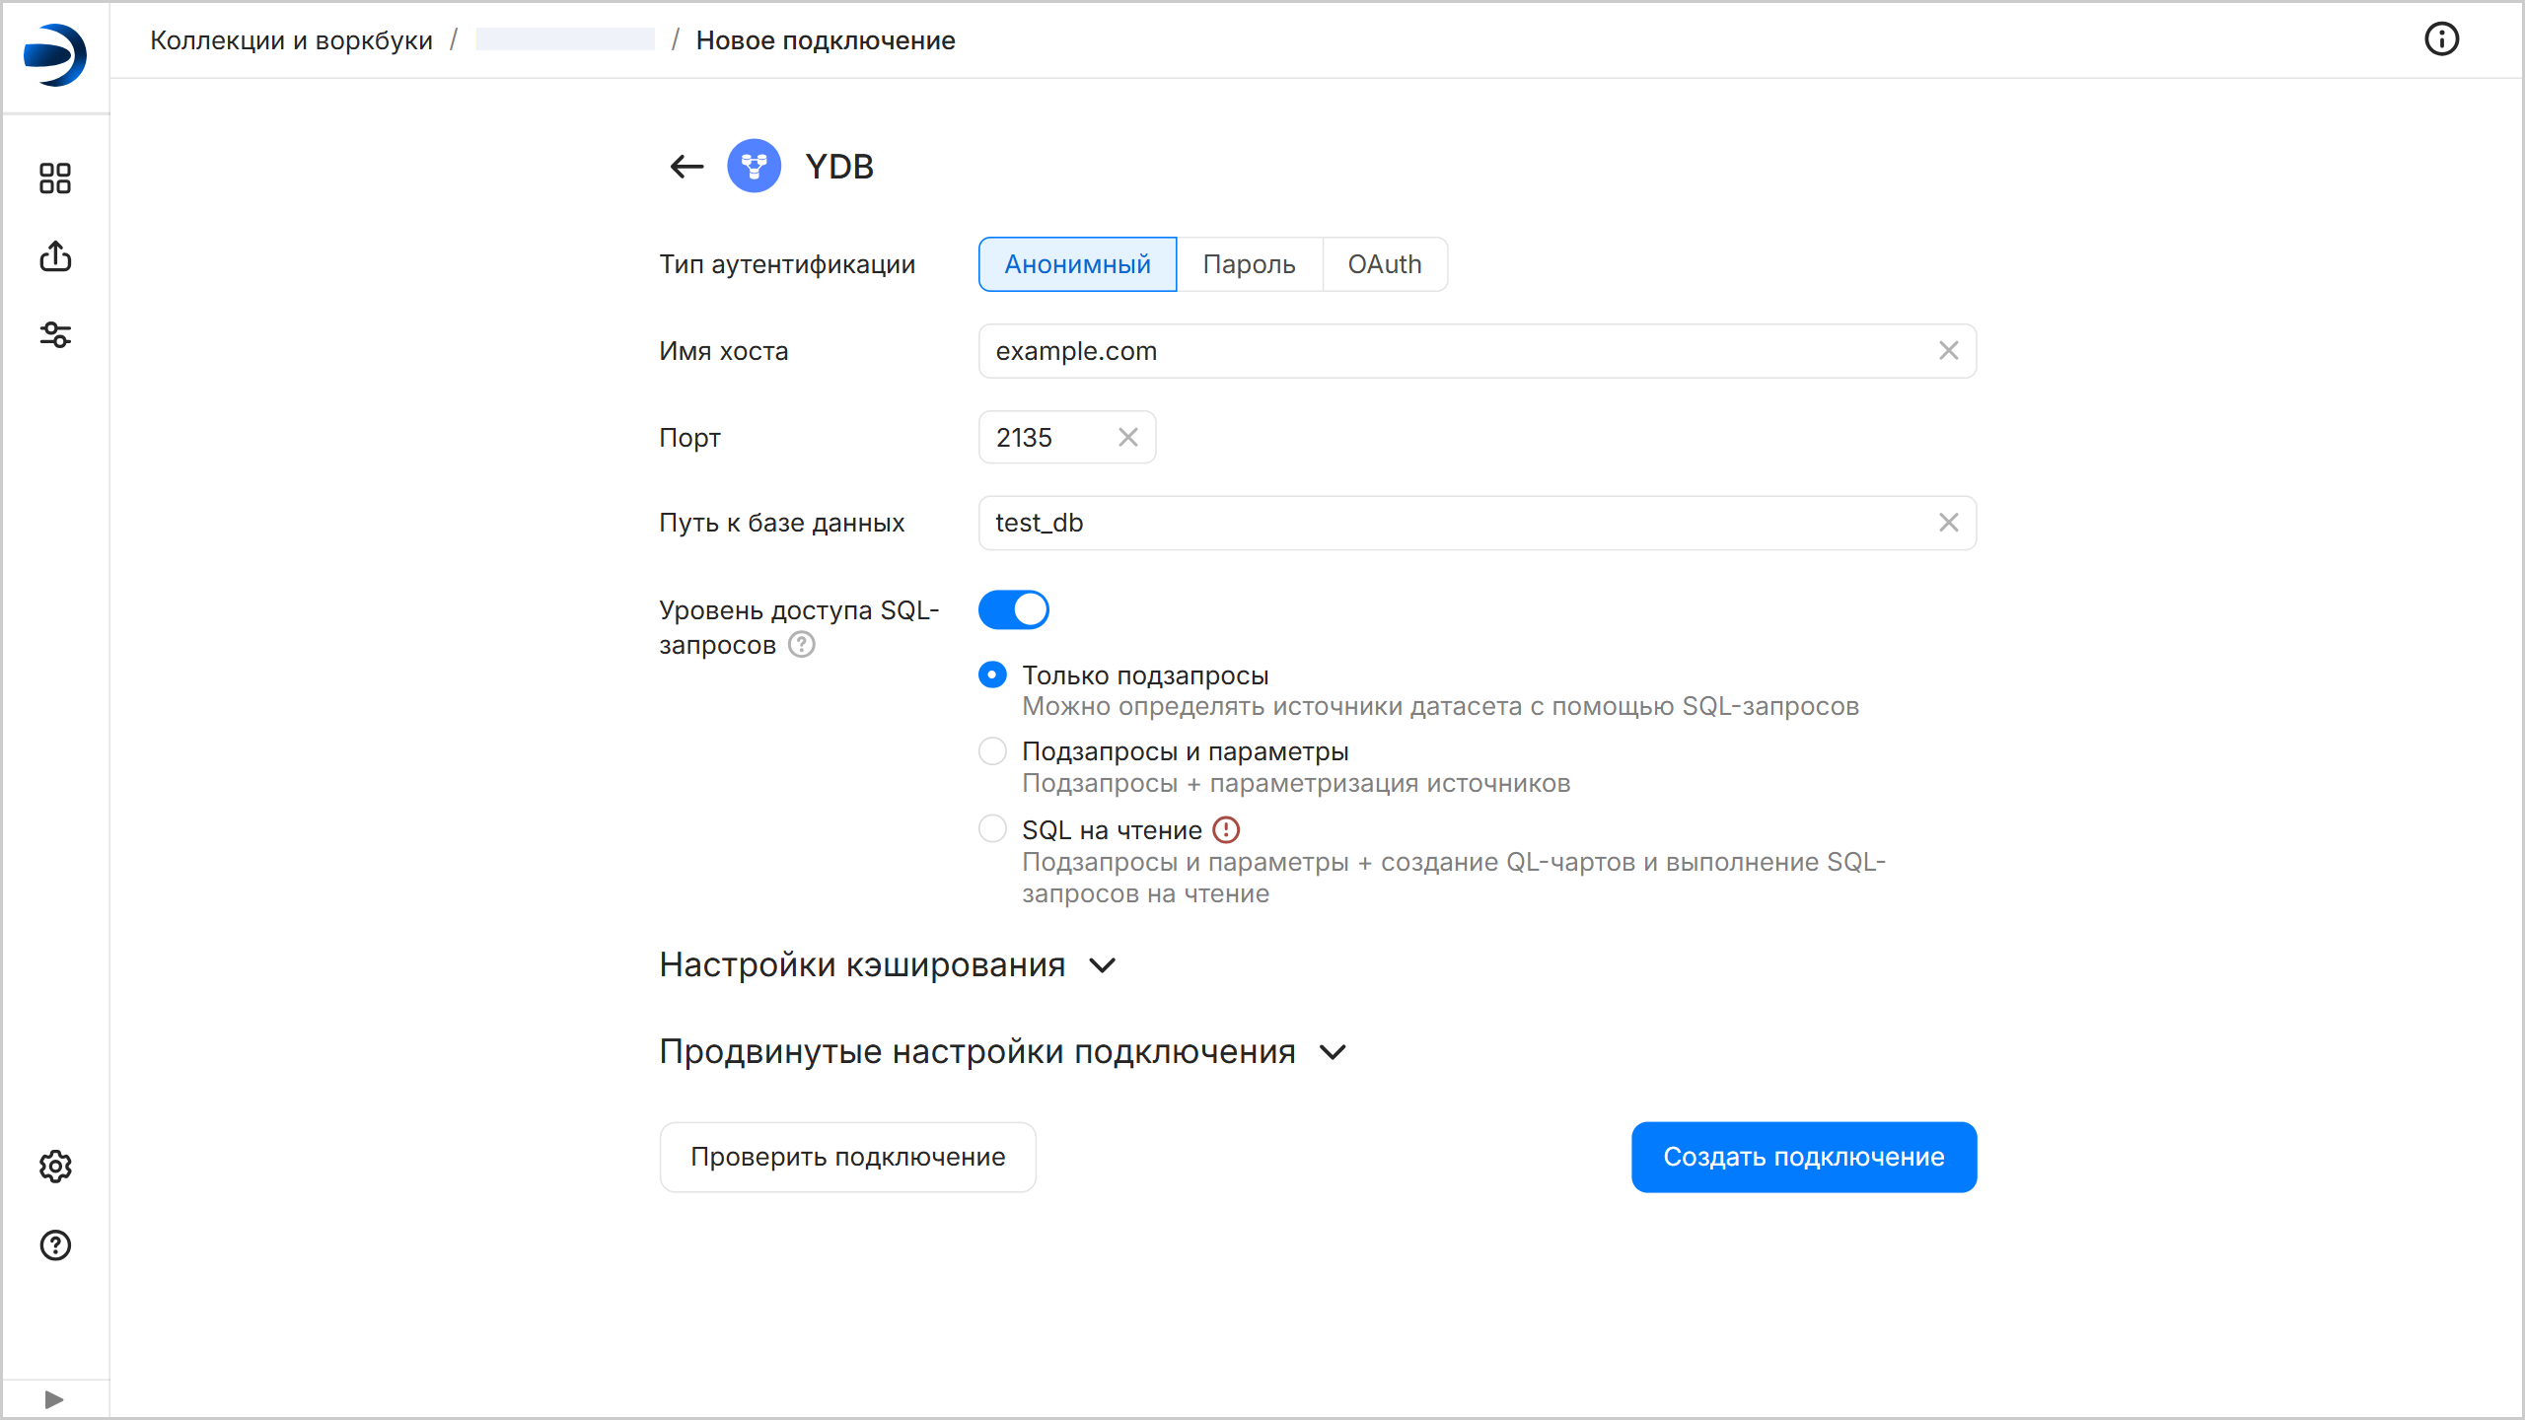Open the blurred workbook breadcrumb link
This screenshot has height=1420, width=2525.
(x=565, y=39)
